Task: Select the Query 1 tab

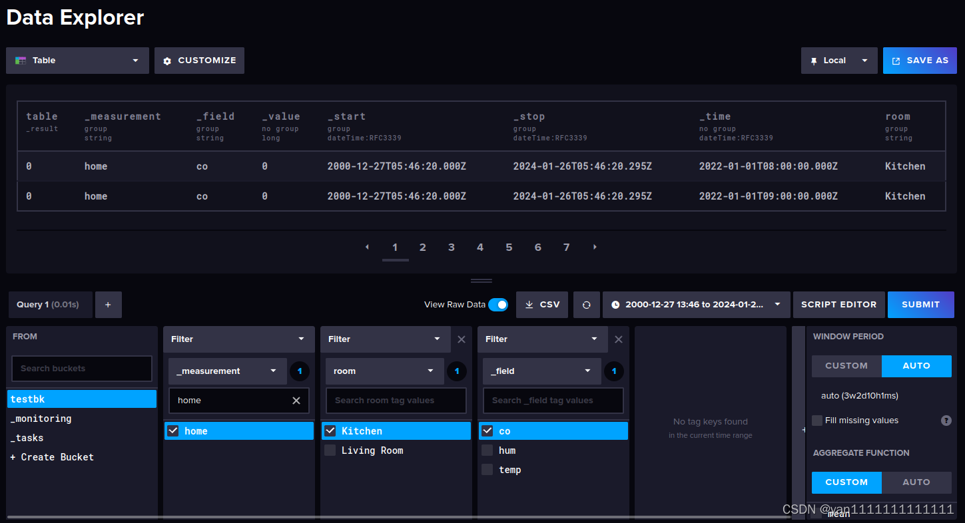Action: click(50, 304)
